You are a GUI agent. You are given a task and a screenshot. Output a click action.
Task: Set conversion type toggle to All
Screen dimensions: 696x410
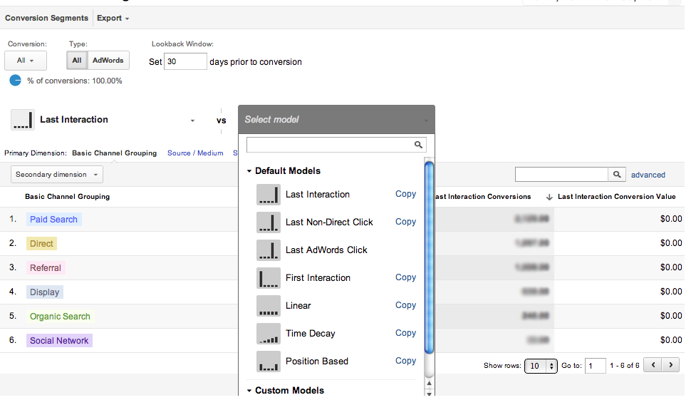click(x=77, y=61)
